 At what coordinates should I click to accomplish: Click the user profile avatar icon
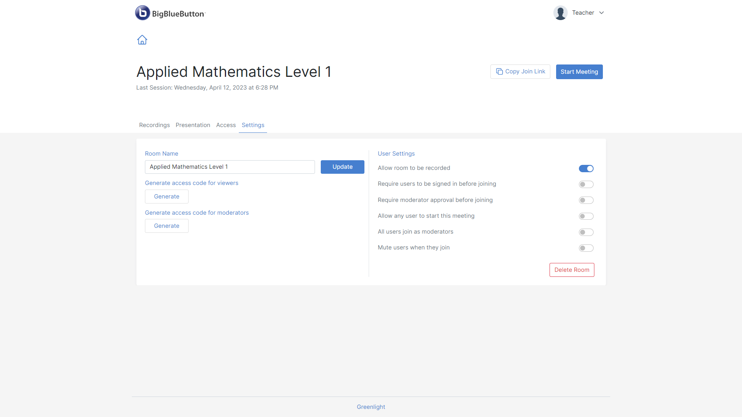coord(561,13)
